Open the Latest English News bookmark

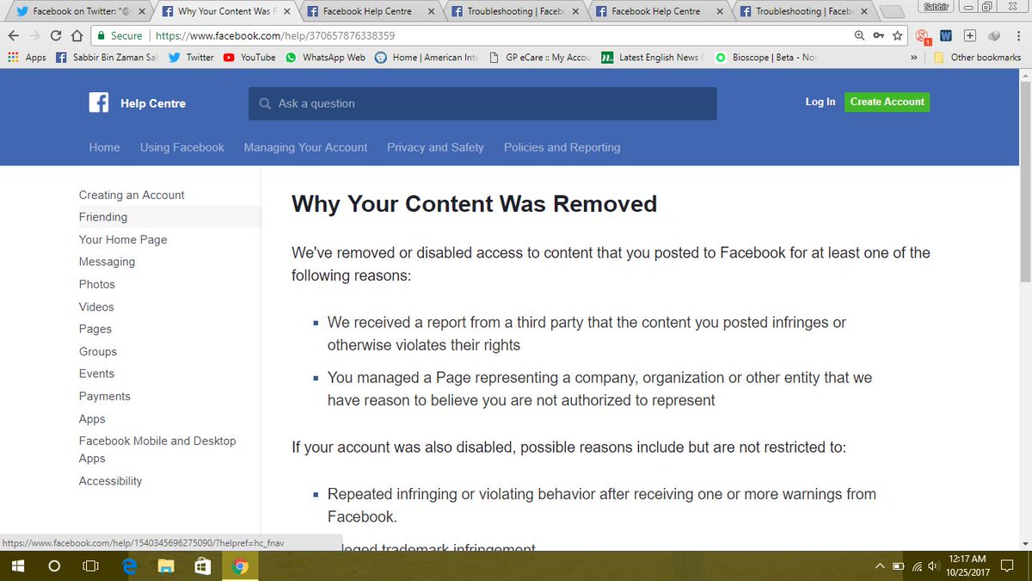click(653, 58)
